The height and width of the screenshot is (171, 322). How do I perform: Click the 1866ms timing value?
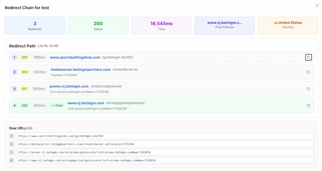39,58
